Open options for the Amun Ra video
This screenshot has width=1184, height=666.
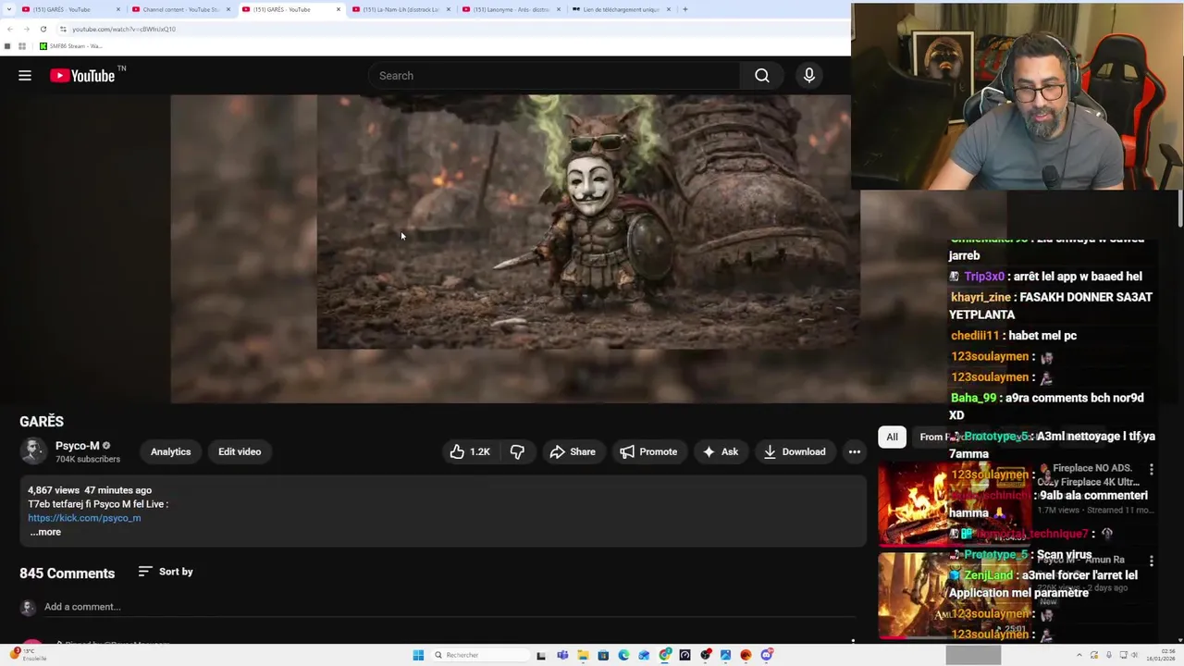click(x=1152, y=561)
